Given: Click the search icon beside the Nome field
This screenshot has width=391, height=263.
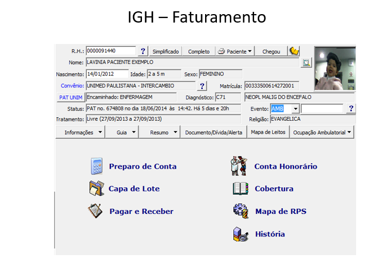Looking at the screenshot, I should [x=306, y=63].
